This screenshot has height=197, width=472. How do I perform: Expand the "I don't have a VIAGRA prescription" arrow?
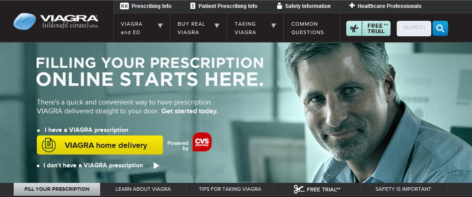(156, 166)
